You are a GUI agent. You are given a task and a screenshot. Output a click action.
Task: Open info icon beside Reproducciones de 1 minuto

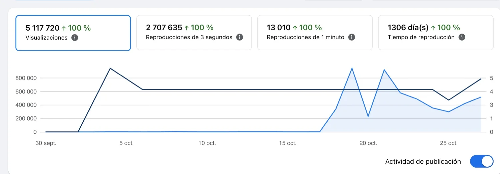click(x=351, y=37)
